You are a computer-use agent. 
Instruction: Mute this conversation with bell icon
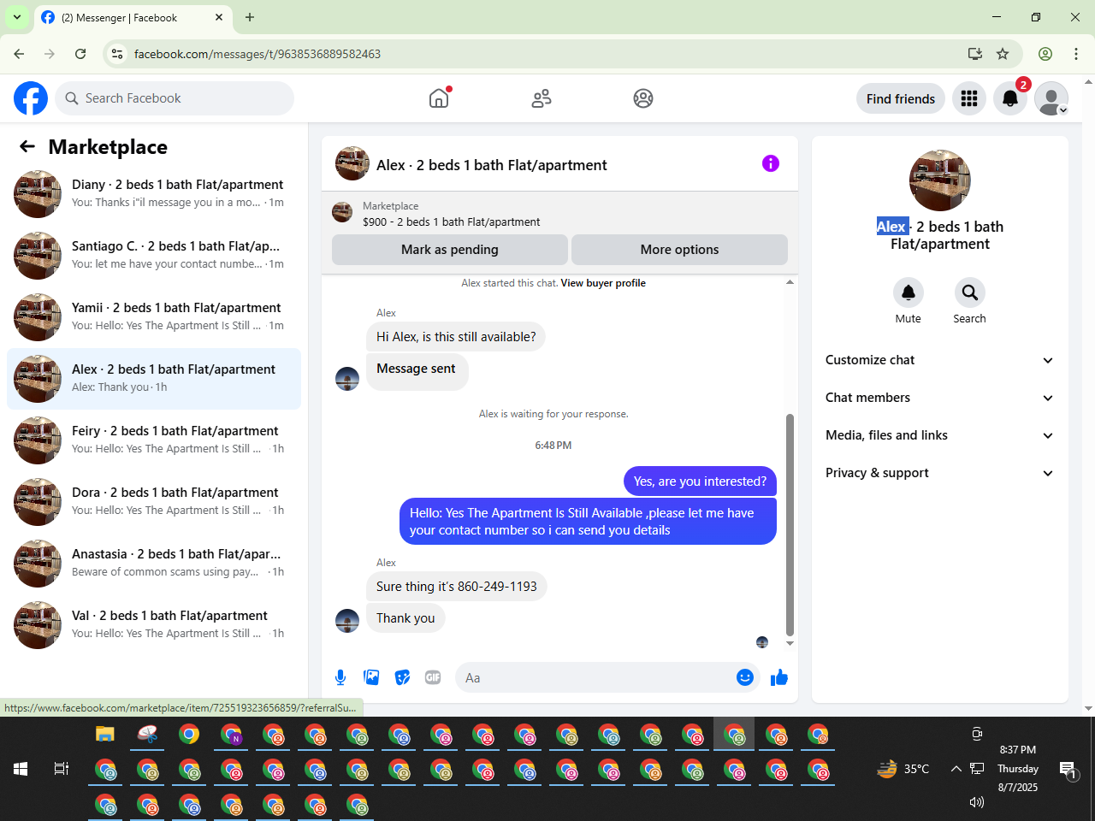point(909,292)
